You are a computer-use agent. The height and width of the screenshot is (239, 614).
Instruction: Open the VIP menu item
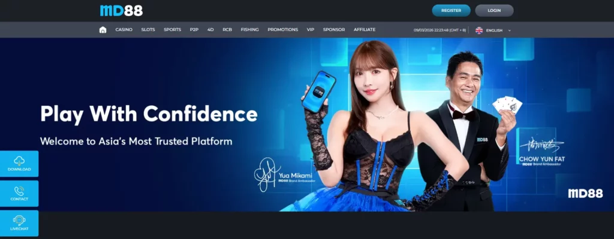[311, 30]
